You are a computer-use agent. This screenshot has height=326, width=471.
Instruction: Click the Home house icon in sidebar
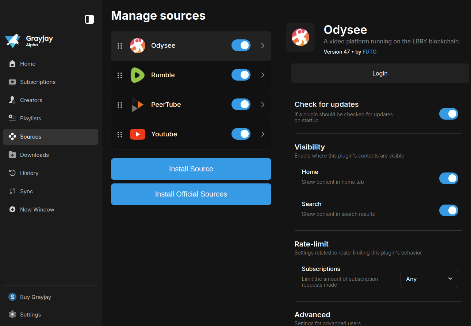12,63
